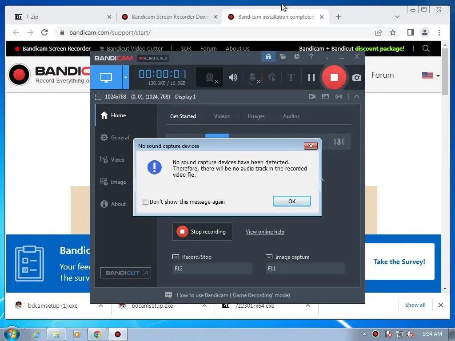Select Bandicam screen recording mode icon

pyautogui.click(x=106, y=77)
